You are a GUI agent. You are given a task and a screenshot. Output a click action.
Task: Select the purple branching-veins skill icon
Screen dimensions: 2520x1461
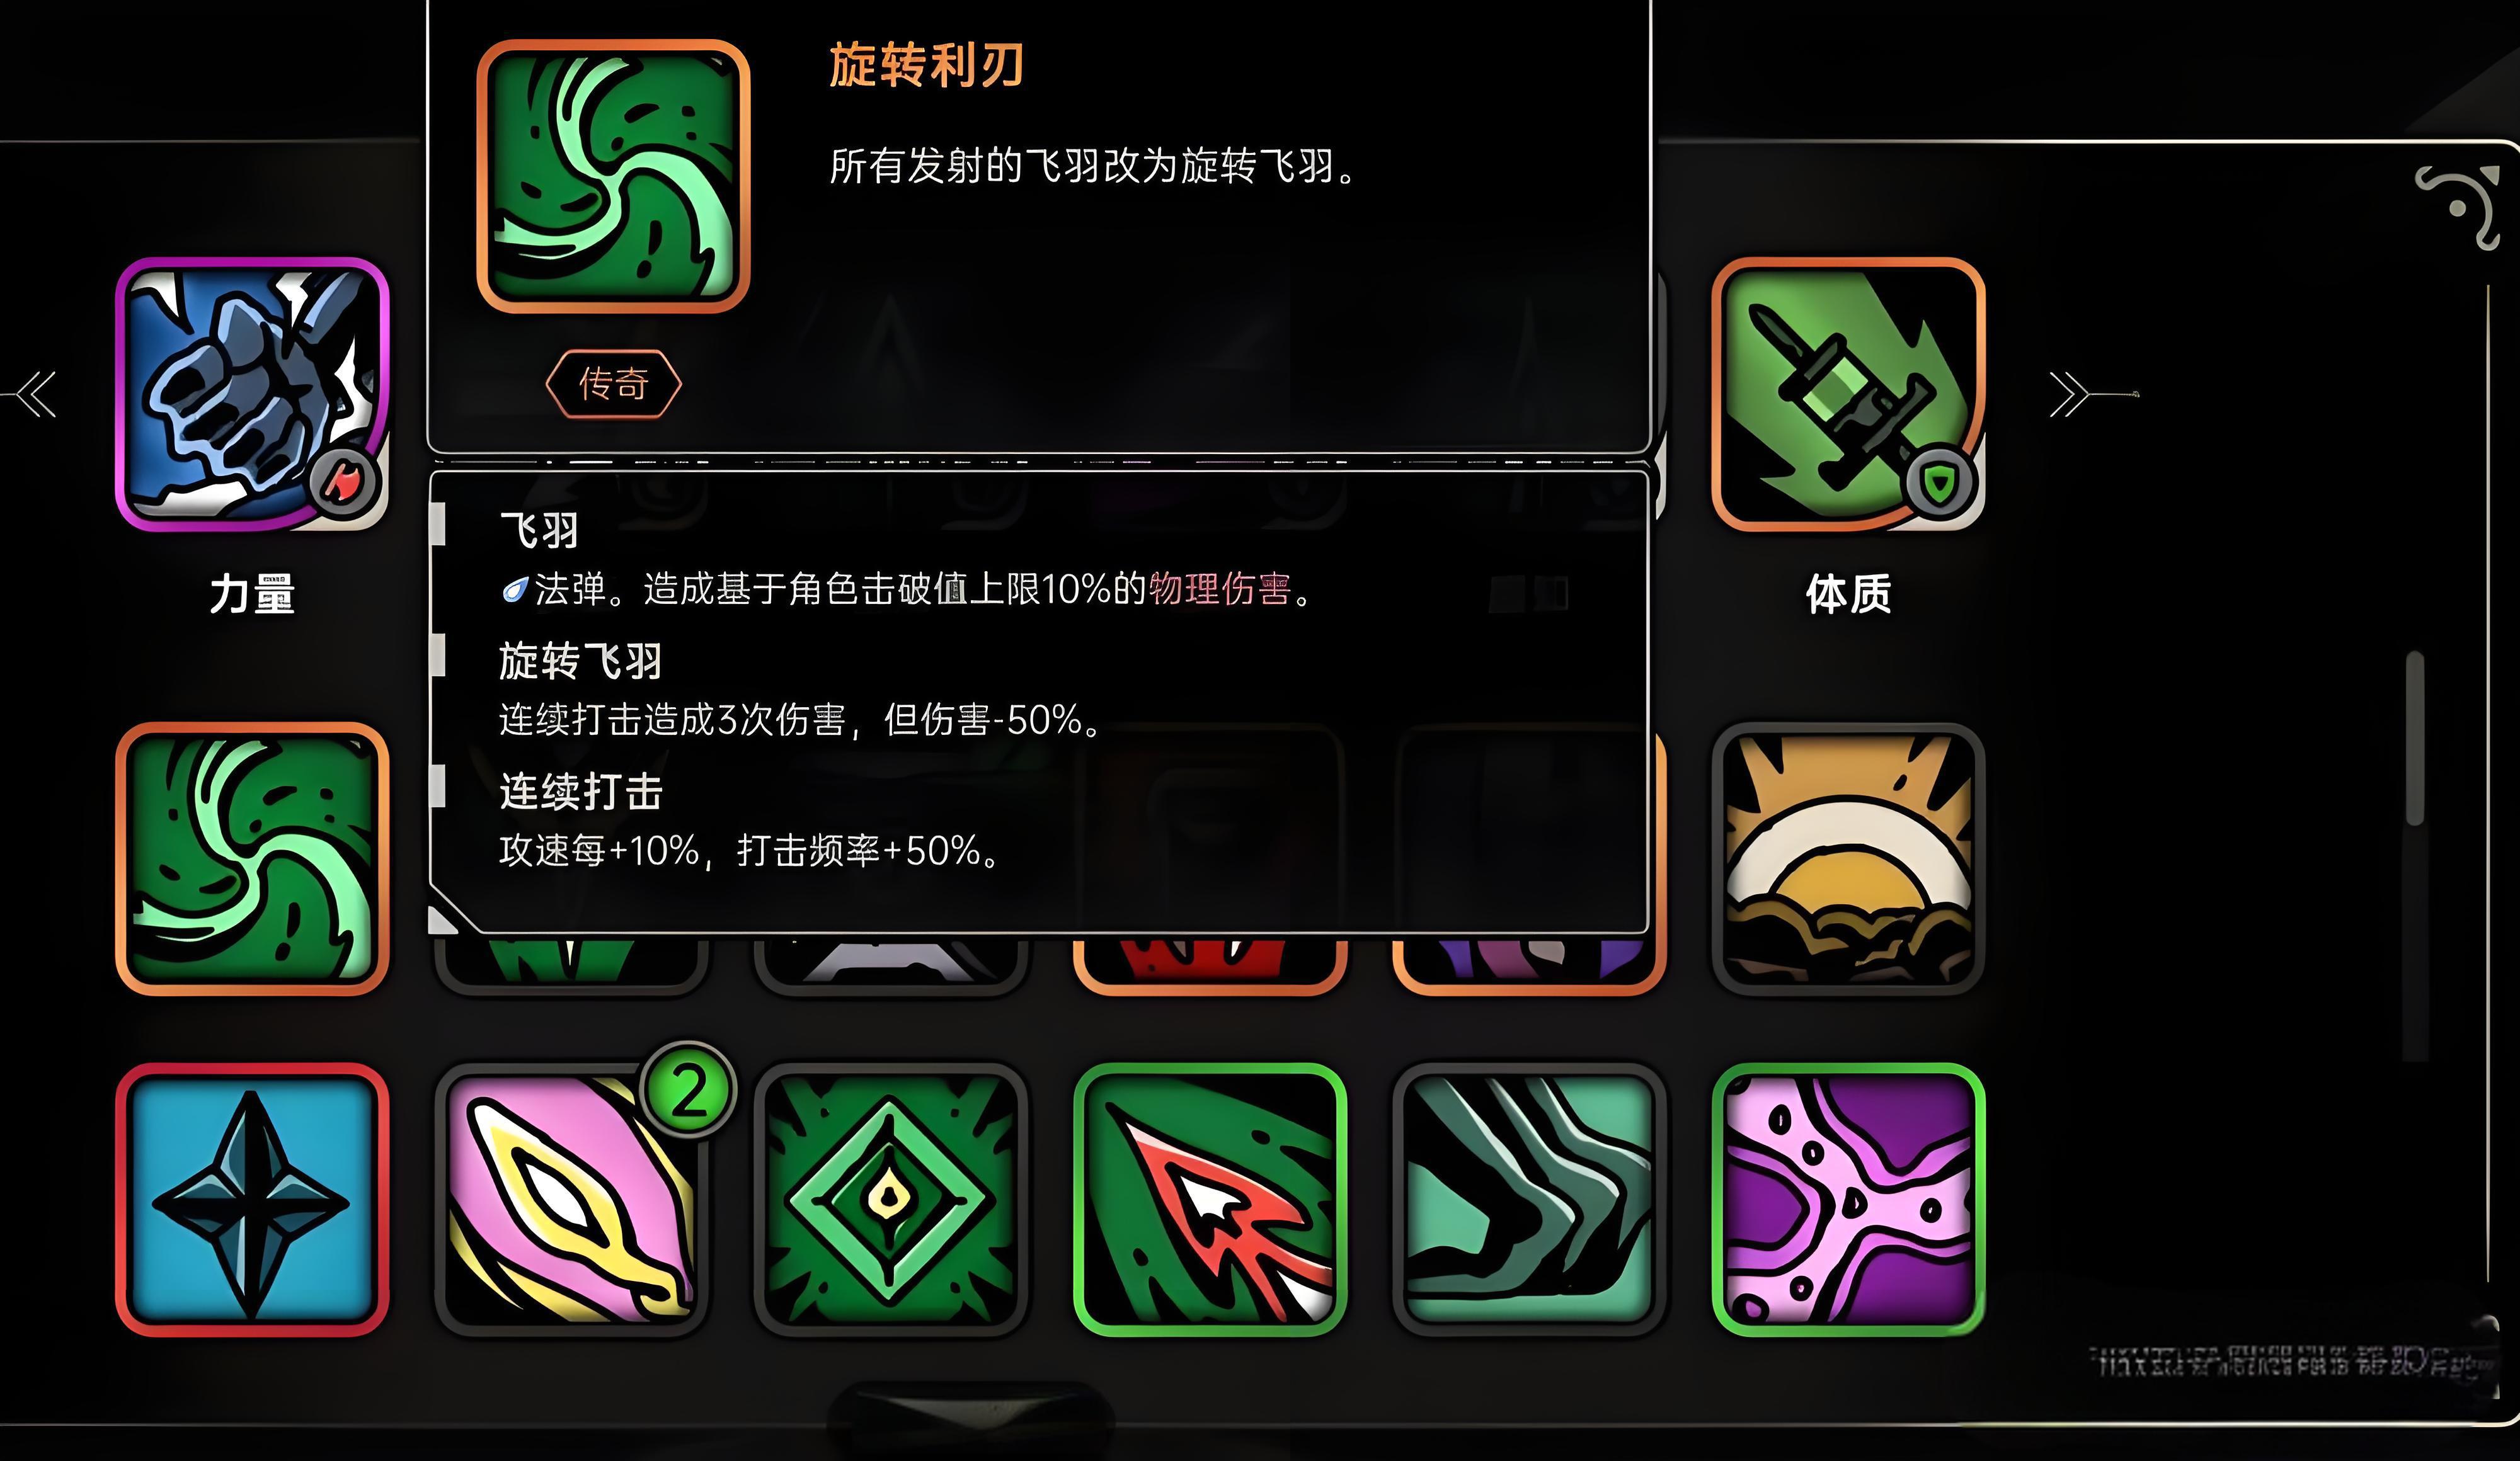click(x=1848, y=1199)
